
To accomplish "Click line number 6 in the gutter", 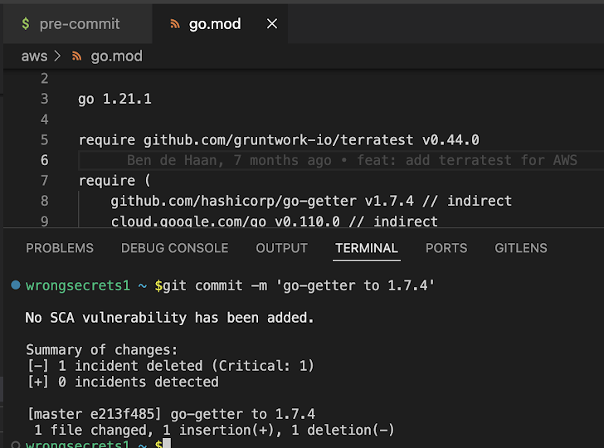I will pos(44,160).
